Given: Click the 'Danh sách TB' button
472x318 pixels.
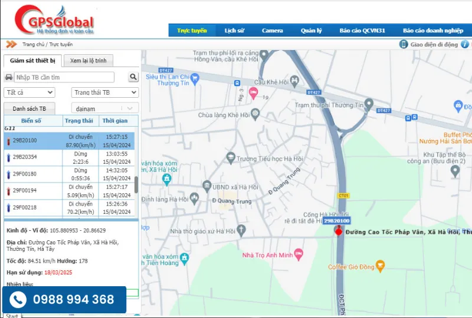Looking at the screenshot, I should 29,108.
